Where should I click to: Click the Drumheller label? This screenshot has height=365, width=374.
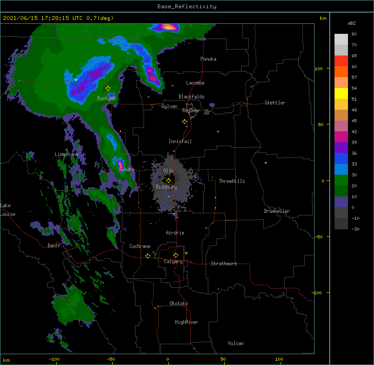tap(277, 211)
